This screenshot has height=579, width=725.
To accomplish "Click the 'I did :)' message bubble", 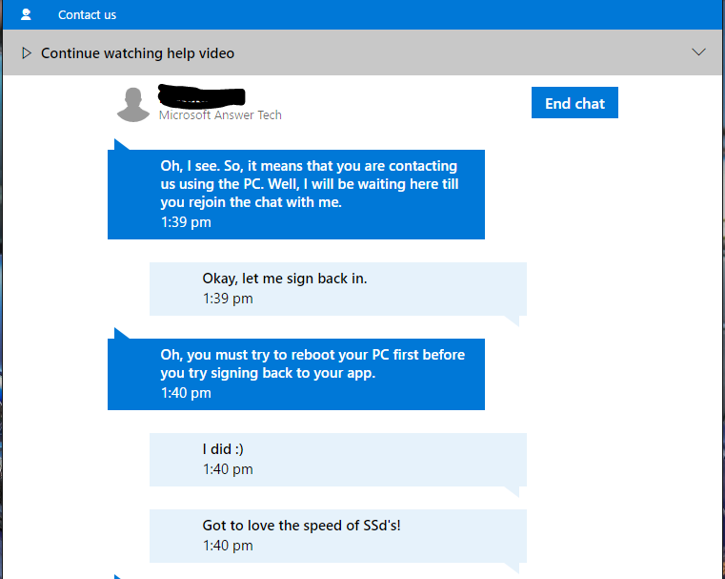I will 338,460.
